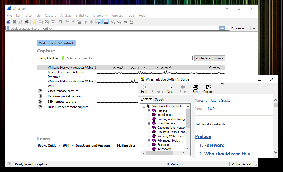283x172 pixels.
Task: Click Random packet generator settings gear
Action: (40, 96)
